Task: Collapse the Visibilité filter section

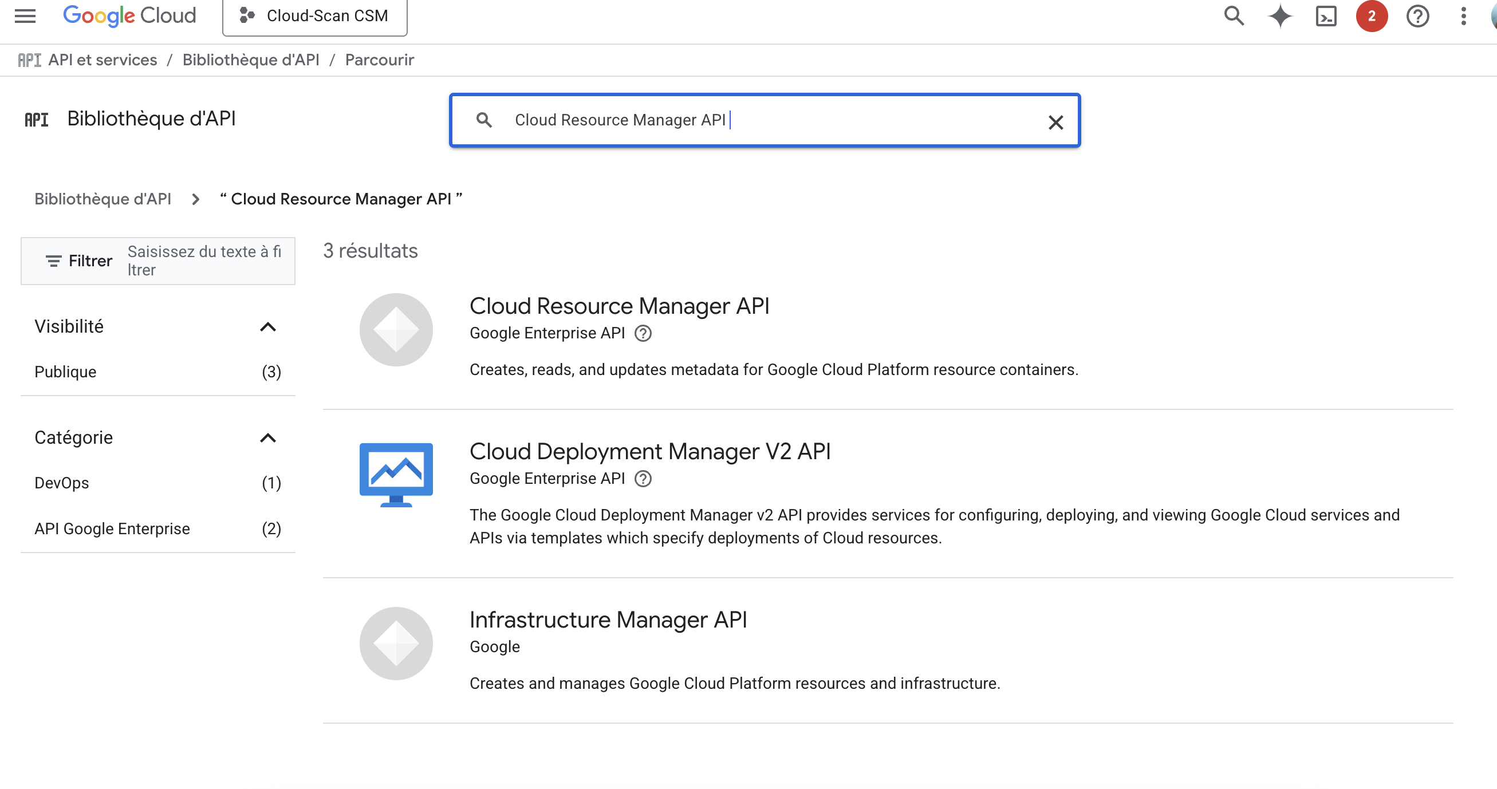Action: [267, 327]
